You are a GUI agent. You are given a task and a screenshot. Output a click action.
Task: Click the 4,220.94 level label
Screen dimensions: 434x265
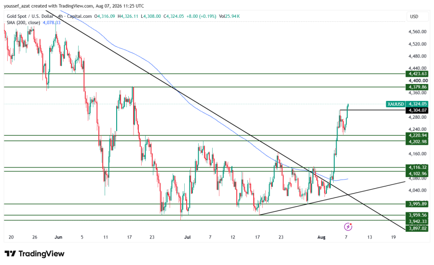click(417, 136)
